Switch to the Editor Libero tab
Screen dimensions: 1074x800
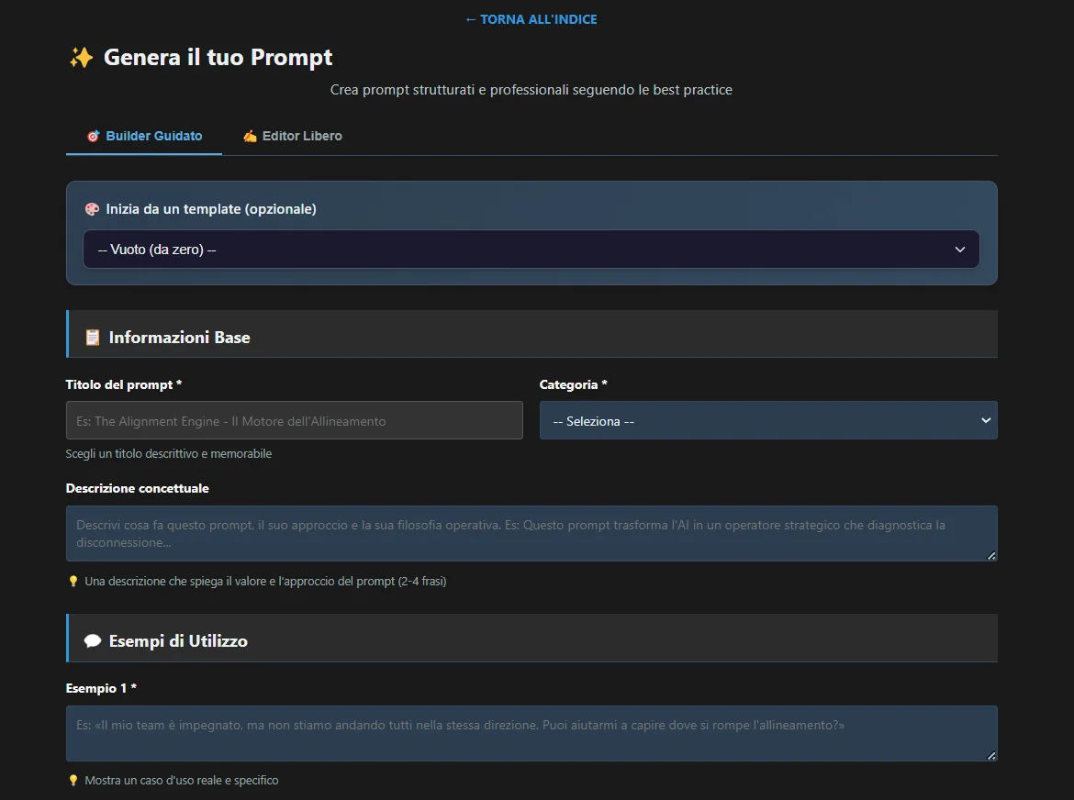292,135
